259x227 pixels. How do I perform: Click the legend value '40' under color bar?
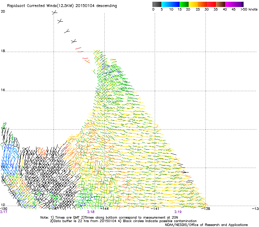pos(225,9)
